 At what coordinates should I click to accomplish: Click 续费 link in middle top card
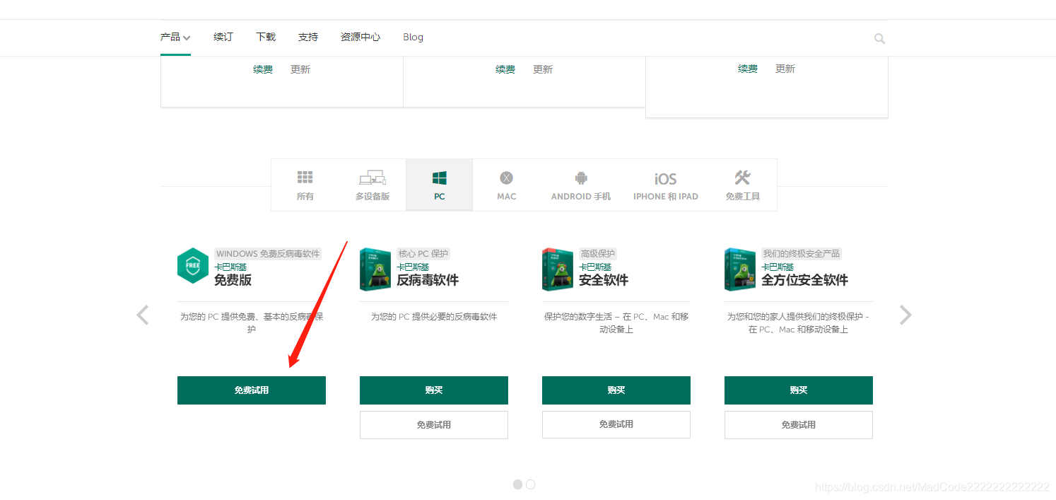coord(505,69)
